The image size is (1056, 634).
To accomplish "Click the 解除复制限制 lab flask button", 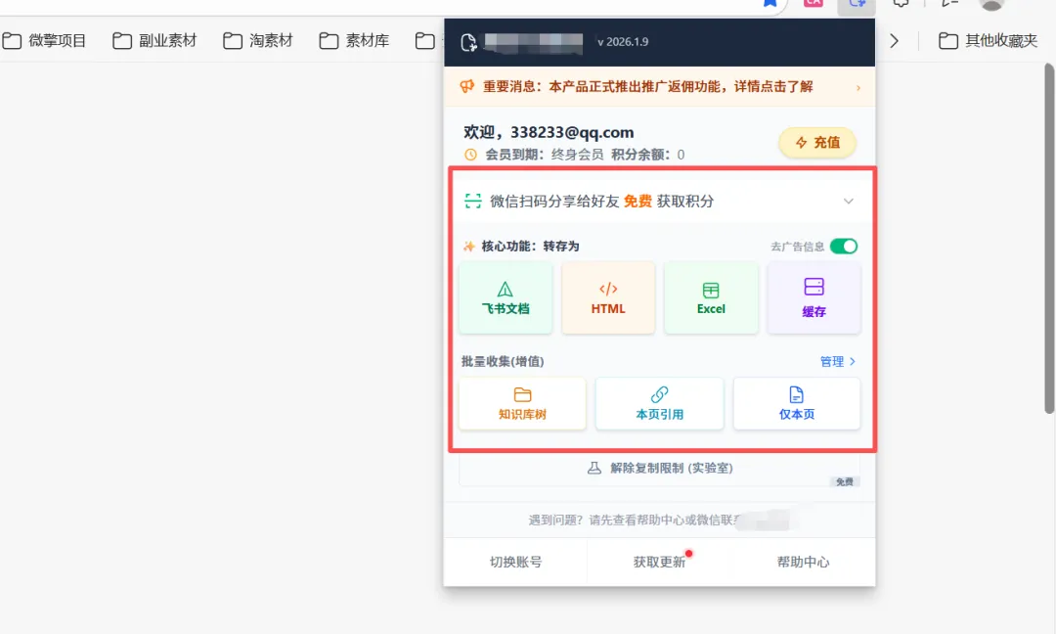I will 659,468.
